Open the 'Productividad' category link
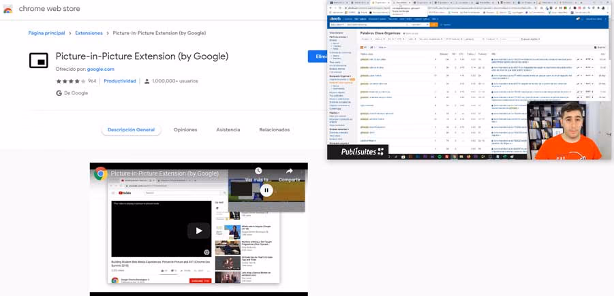 pyautogui.click(x=120, y=82)
